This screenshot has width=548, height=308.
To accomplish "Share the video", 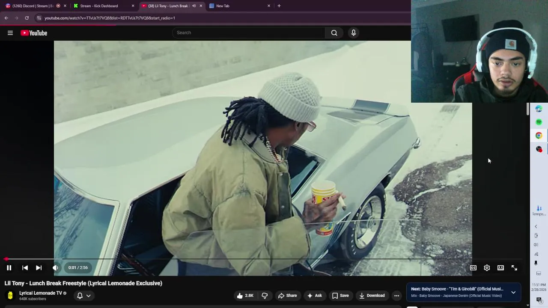I will point(287,296).
